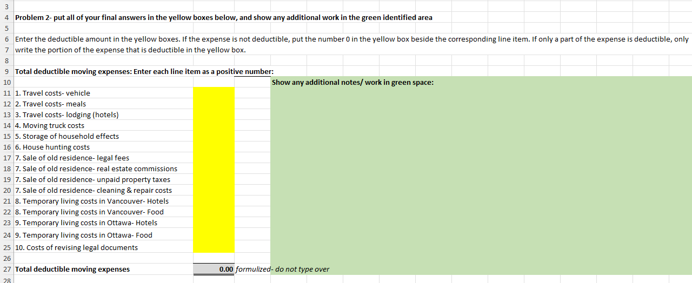
Task: Click the '6. House hunting costs' label
Action: (x=52, y=147)
